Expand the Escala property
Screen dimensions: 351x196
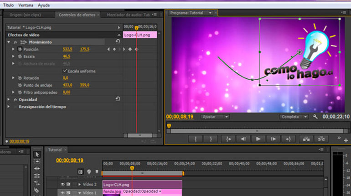tap(13, 56)
